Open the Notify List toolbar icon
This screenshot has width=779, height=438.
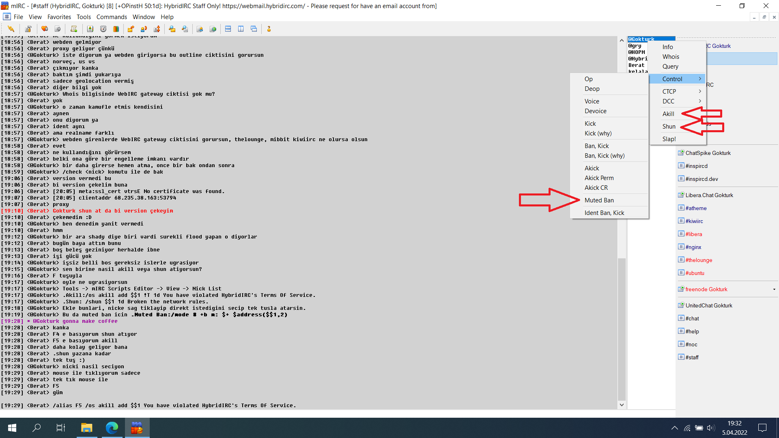point(200,29)
